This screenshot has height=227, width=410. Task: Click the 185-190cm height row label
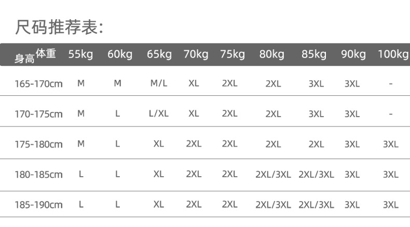(x=38, y=205)
